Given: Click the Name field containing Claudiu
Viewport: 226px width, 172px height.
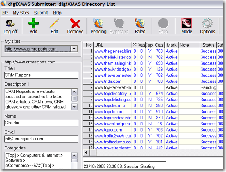Looking at the screenshot, I should pos(41,123).
